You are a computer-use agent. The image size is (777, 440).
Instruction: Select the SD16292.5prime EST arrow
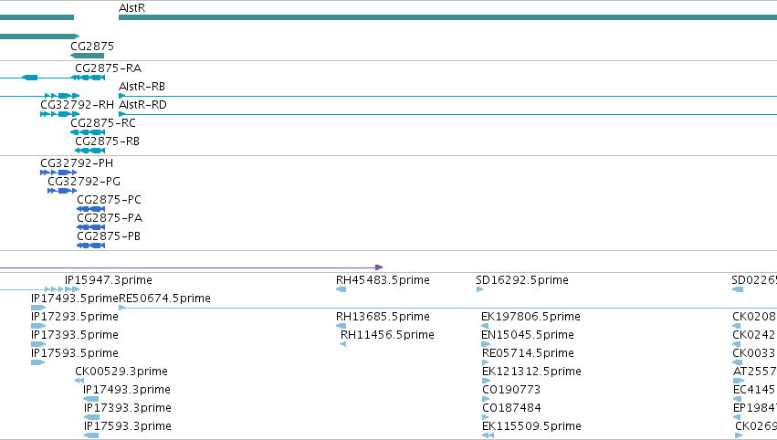coord(479,289)
